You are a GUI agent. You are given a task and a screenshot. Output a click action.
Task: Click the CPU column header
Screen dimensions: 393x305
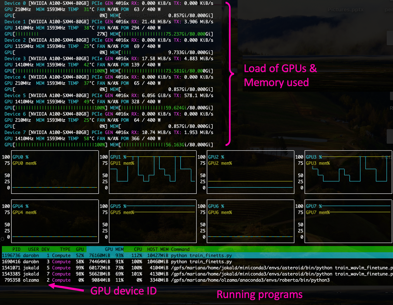point(138,249)
